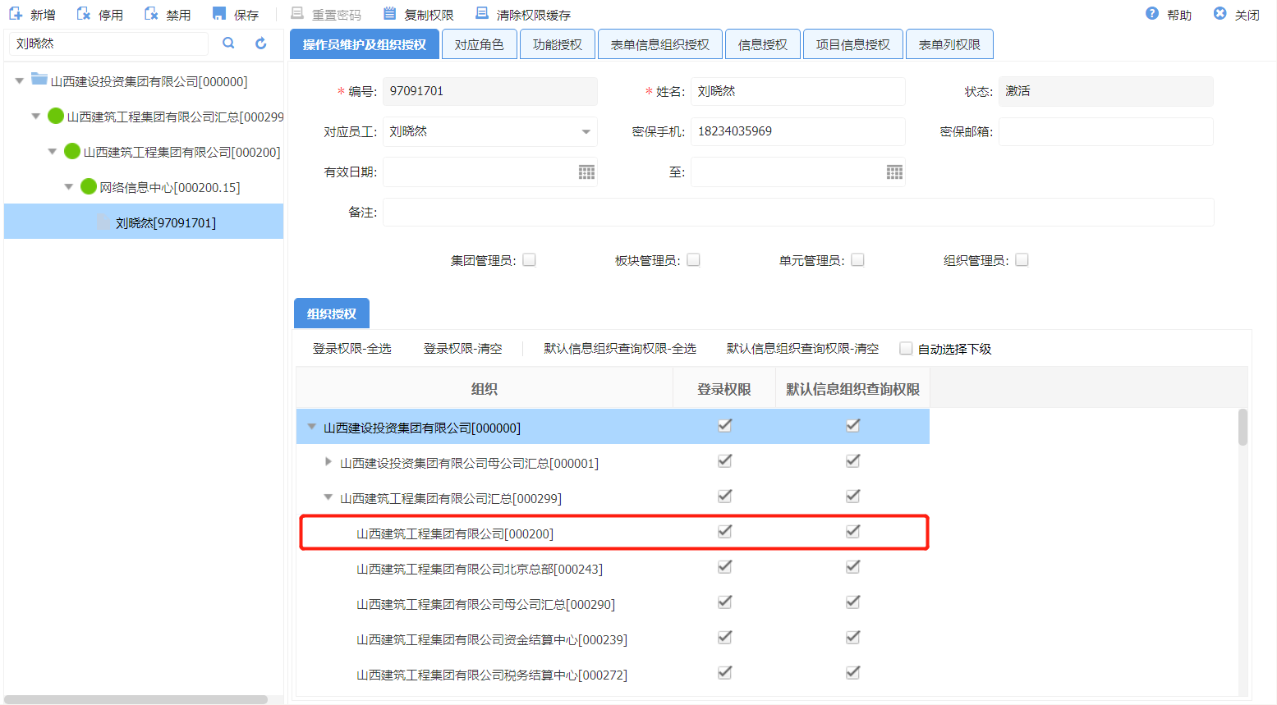This screenshot has width=1277, height=705.
Task: Click 默认信息组织查询权限-清空 button
Action: click(802, 349)
